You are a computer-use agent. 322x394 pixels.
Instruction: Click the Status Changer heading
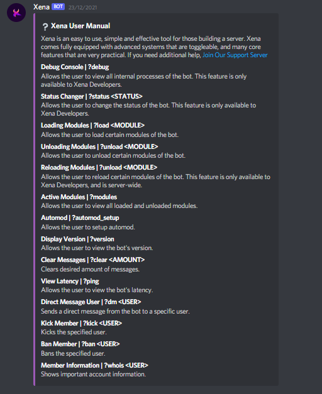point(92,96)
